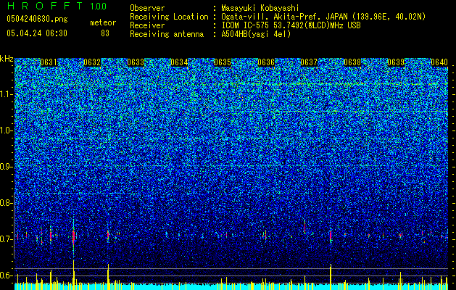Select the filename 0504240630.png
The height and width of the screenshot is (290, 456).
(37, 20)
